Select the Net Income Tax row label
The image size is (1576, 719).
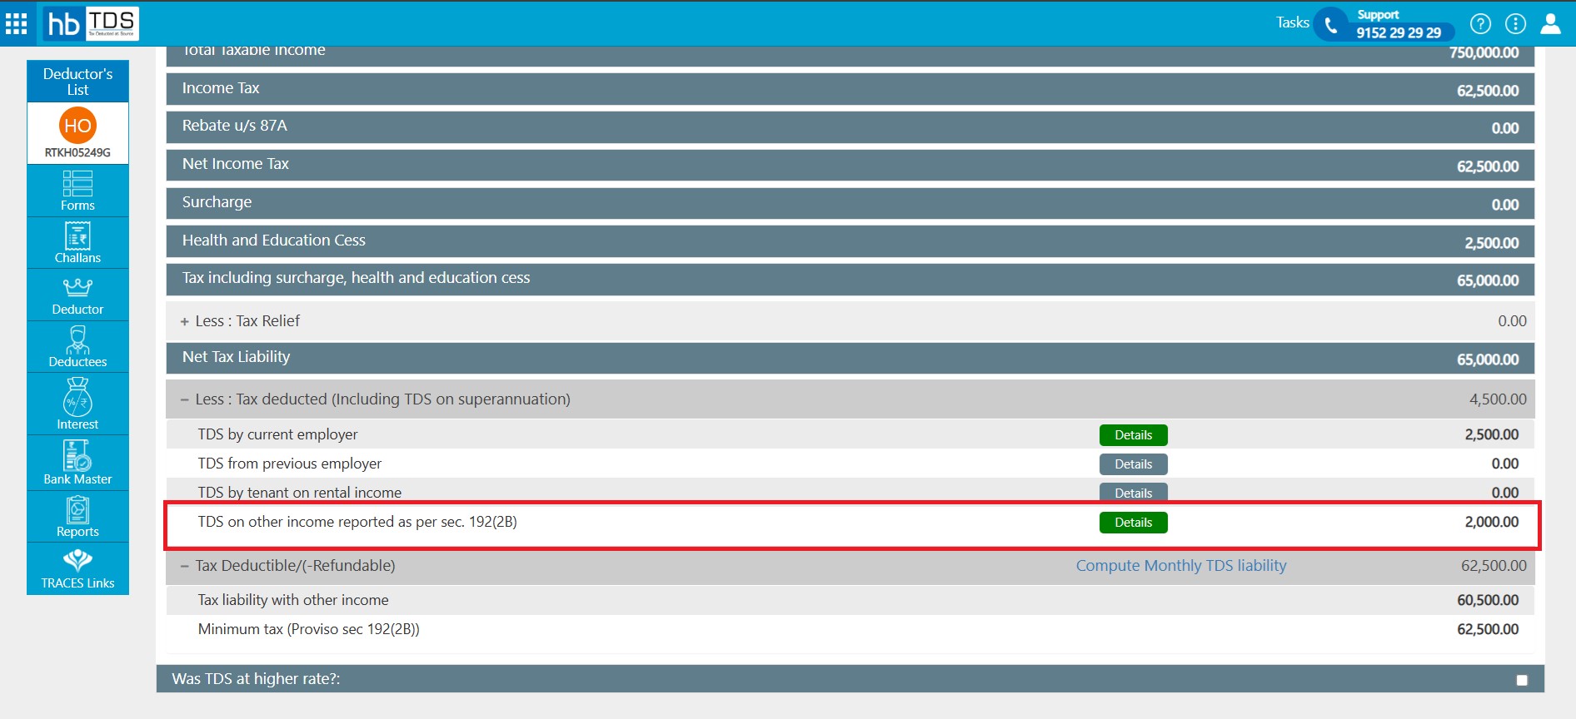click(x=236, y=164)
